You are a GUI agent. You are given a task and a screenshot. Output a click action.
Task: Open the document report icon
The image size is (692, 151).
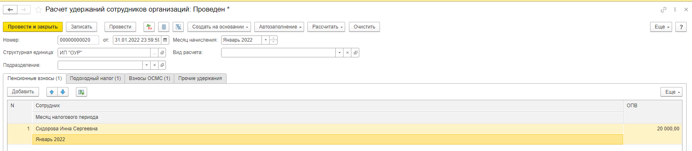(x=164, y=27)
